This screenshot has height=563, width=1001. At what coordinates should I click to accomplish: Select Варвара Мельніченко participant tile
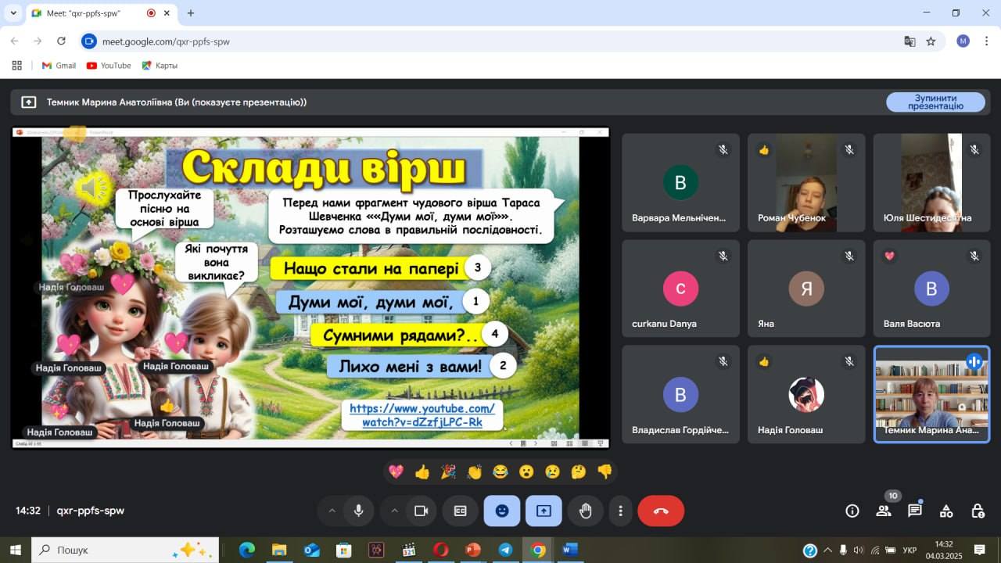click(x=680, y=182)
